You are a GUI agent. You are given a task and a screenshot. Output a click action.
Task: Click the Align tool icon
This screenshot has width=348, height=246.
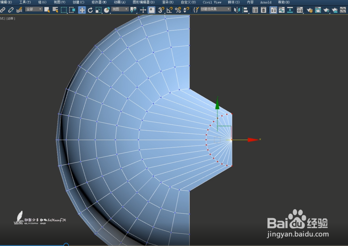click(245, 10)
